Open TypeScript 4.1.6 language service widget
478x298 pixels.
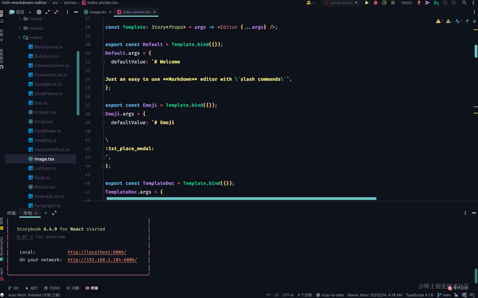420,295
